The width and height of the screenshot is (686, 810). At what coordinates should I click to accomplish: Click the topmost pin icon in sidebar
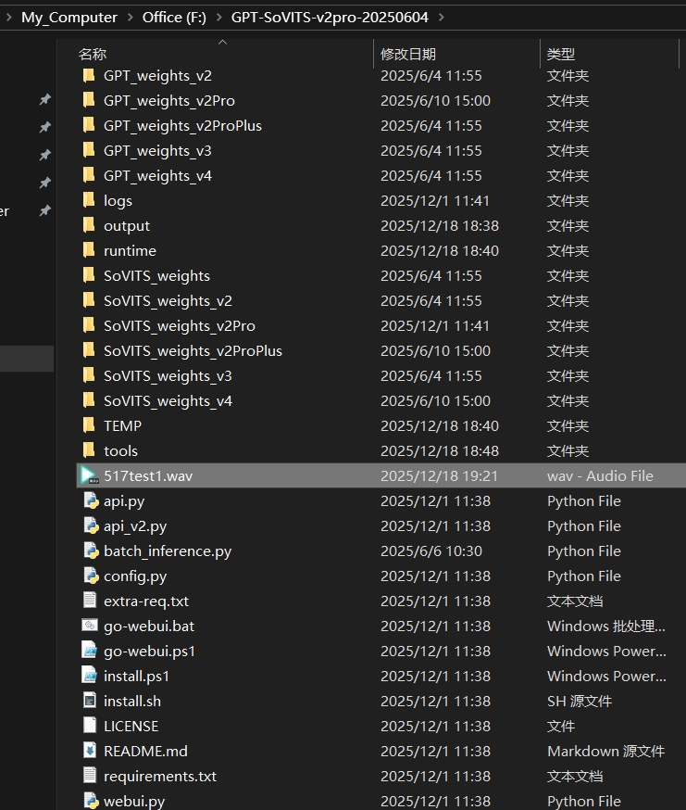(x=44, y=99)
